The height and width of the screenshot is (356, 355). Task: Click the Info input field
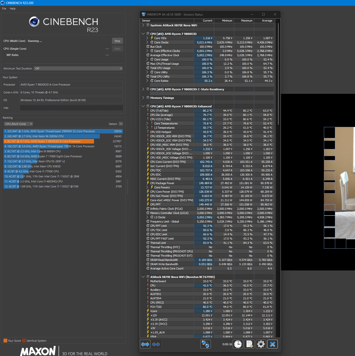click(x=71, y=108)
